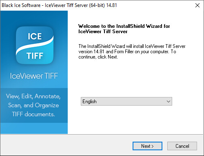Screen dimensions: 204x156
Task: Click the View, Edit, Annotate tagline line
Action: [x=33, y=96]
